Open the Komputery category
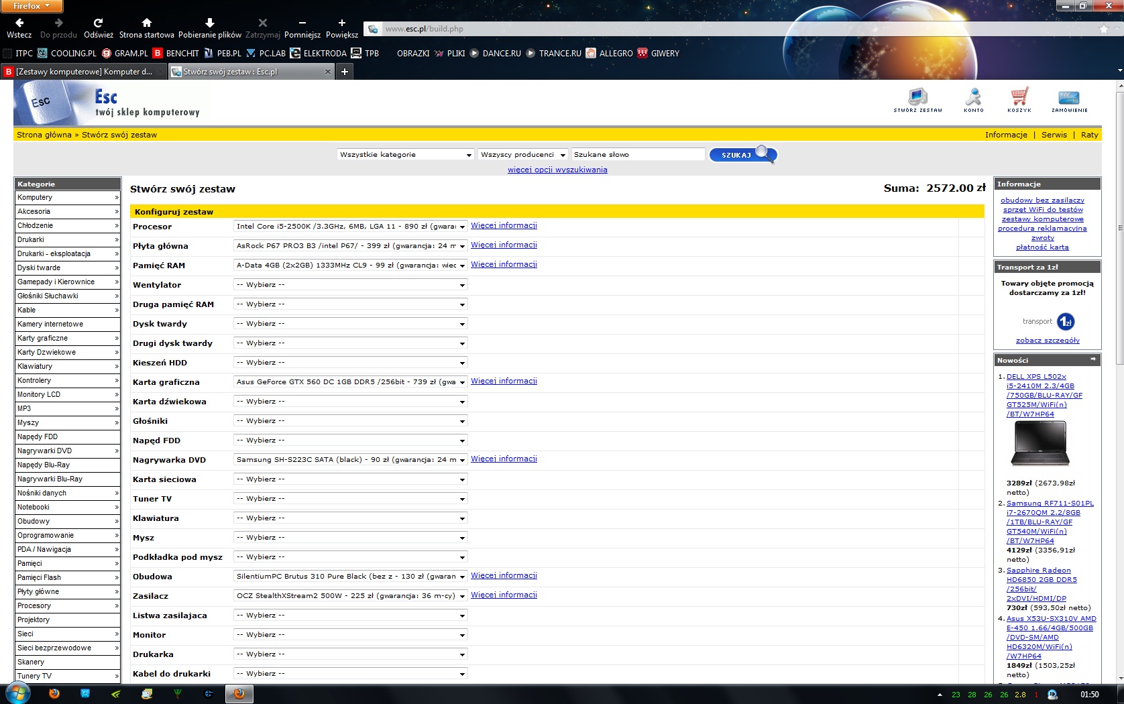 68,198
